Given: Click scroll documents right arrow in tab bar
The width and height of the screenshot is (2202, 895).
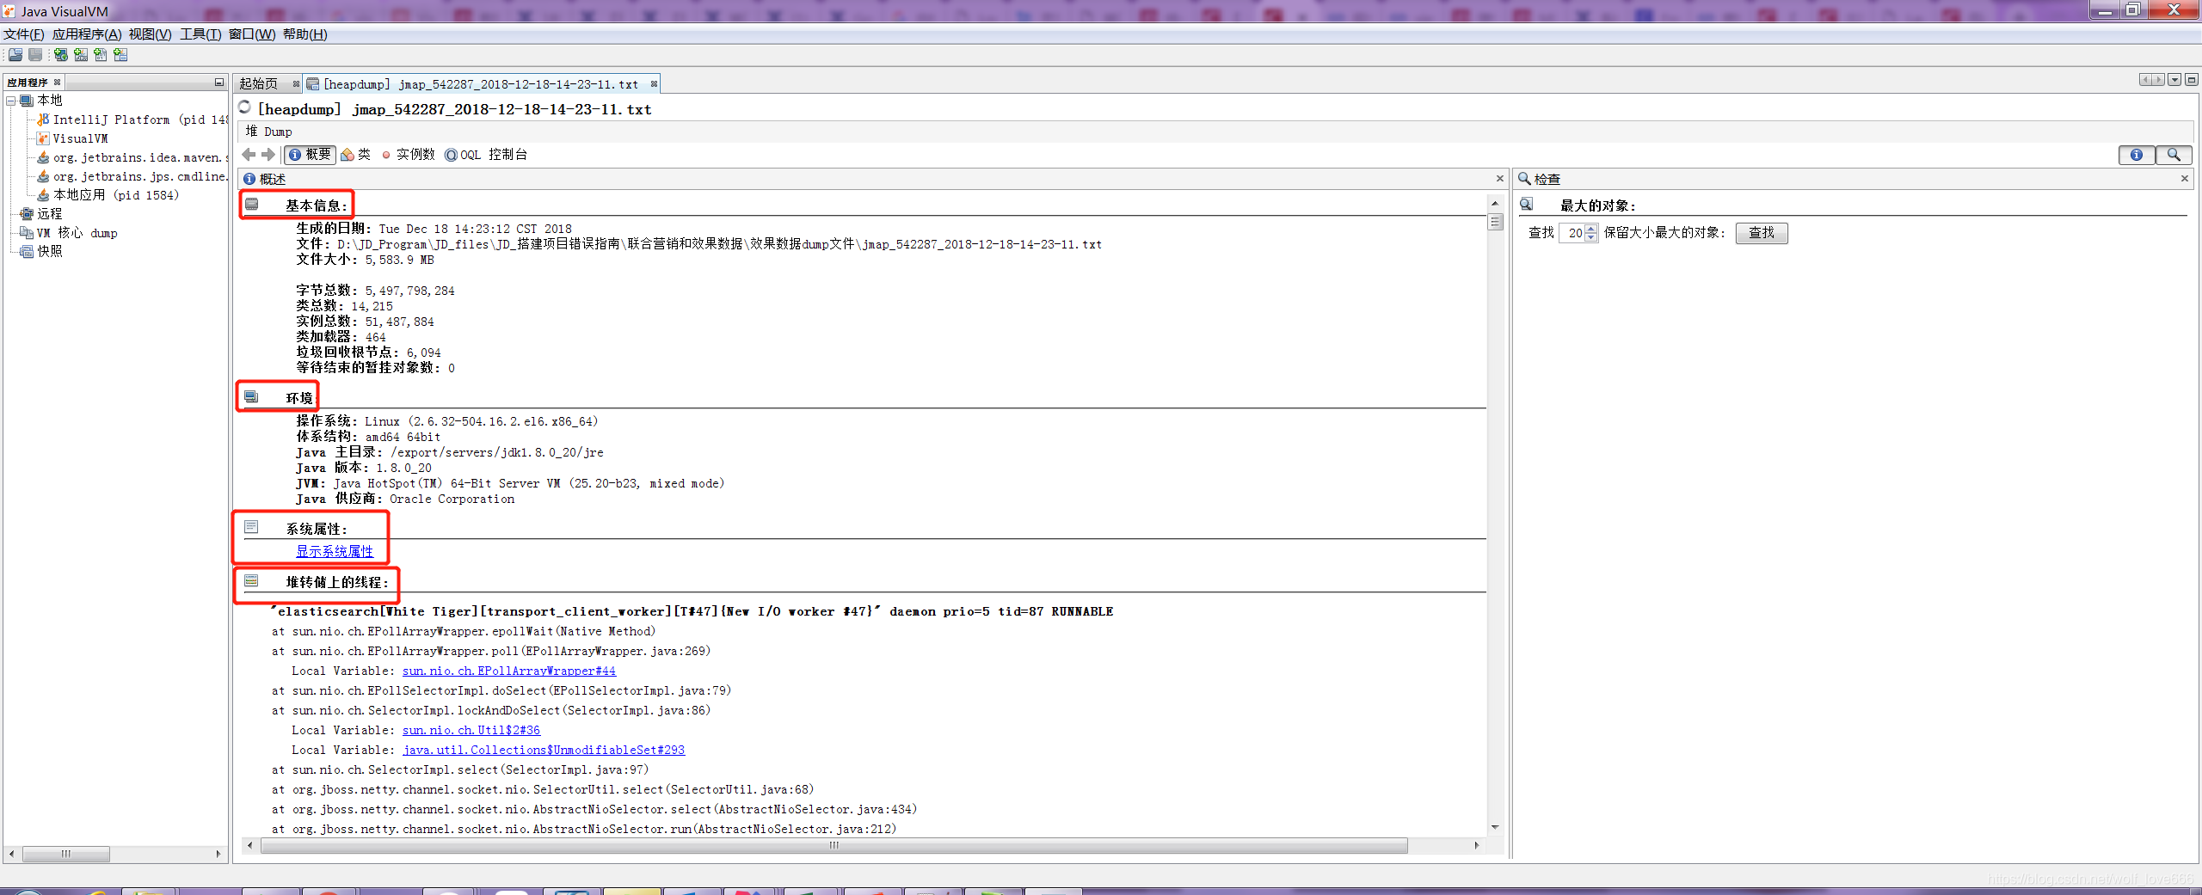Looking at the screenshot, I should [x=2158, y=80].
